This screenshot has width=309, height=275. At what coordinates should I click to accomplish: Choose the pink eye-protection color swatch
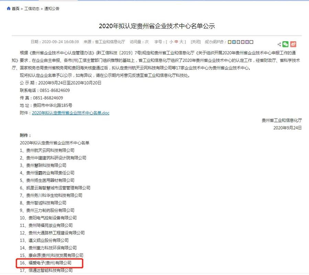[243, 42]
